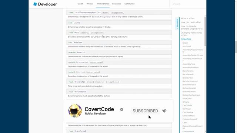Select AssemblyMass in the sidebar

pyautogui.click(x=188, y=64)
